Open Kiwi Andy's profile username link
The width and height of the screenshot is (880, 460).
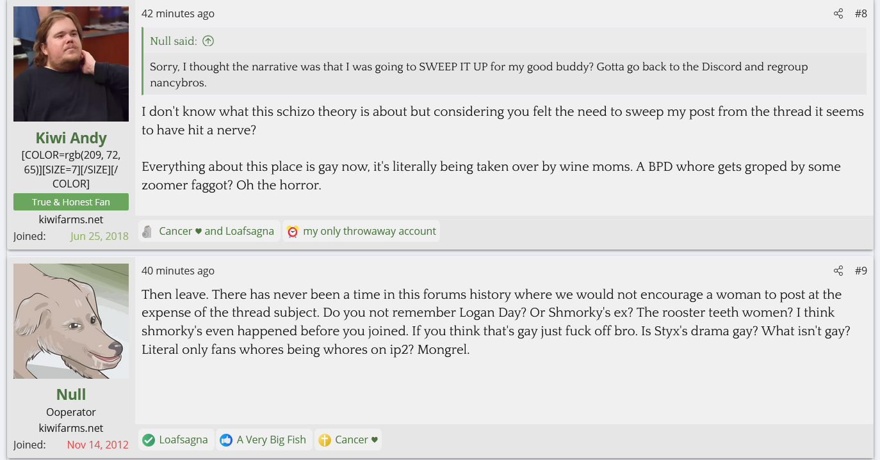coord(71,138)
